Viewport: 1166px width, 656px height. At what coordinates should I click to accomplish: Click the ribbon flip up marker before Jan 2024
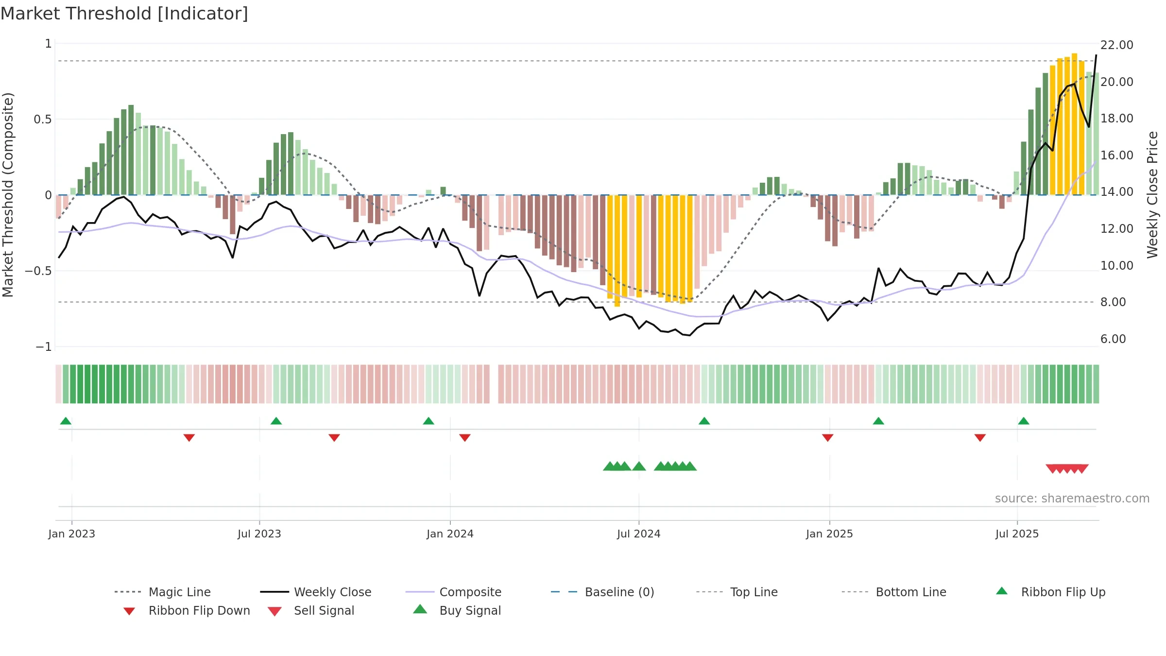coord(429,421)
